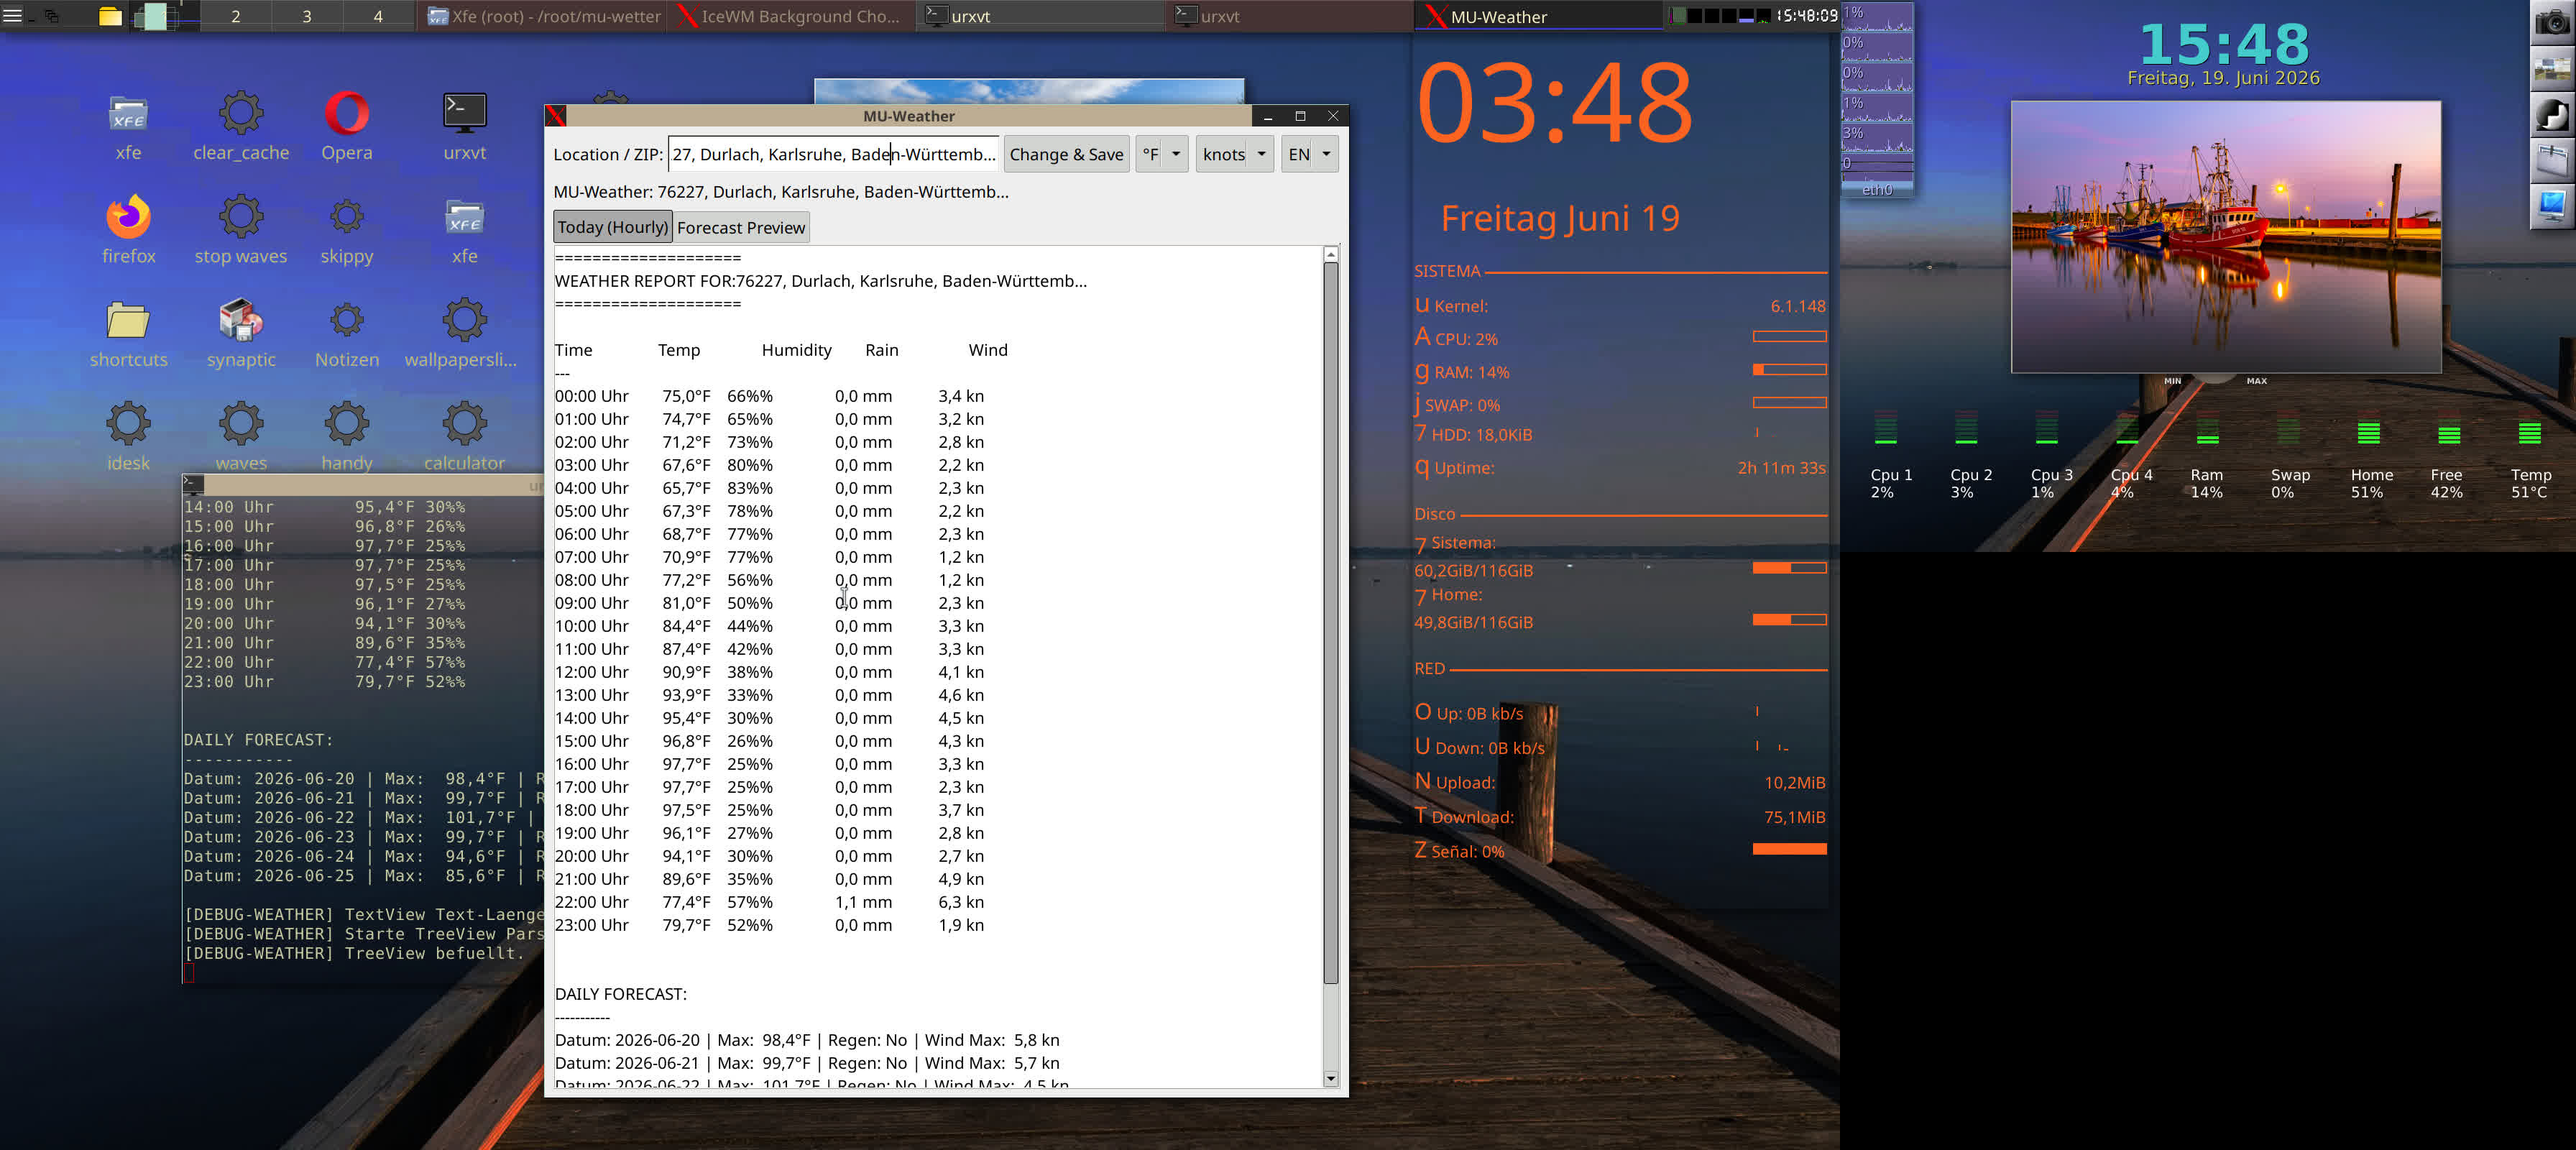
Task: Switch to workspace 3 in the taskbar
Action: coord(307,16)
